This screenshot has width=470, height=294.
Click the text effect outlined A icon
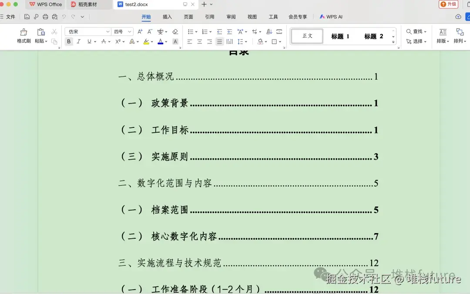pos(132,42)
